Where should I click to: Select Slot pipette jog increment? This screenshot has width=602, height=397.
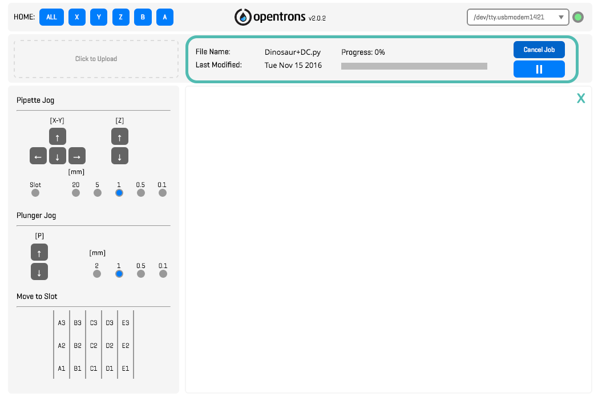(35, 193)
